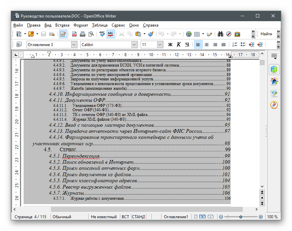Screen dimensions: 292x231
Task: Toggle numbered list icon
Action: [235, 45]
